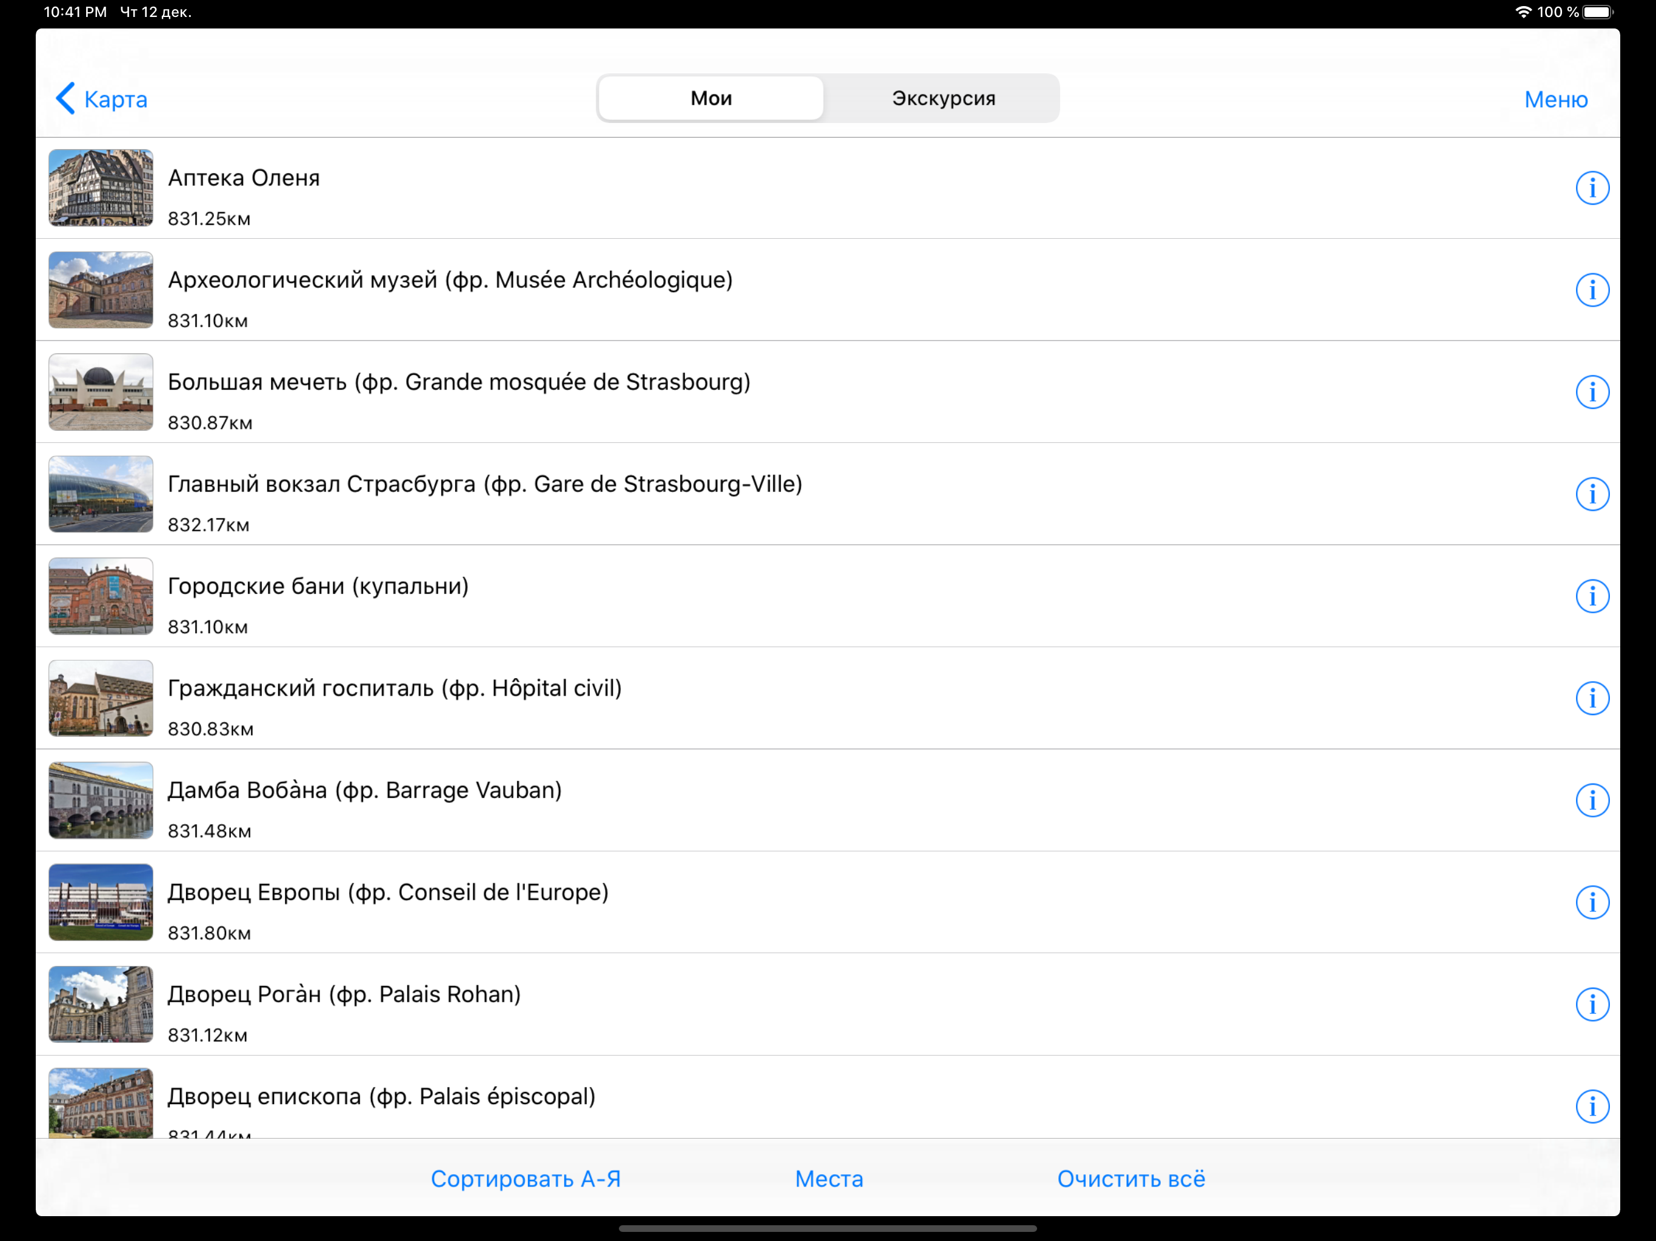
Task: Tap the Дворец епископа thumbnail
Action: (x=101, y=1103)
